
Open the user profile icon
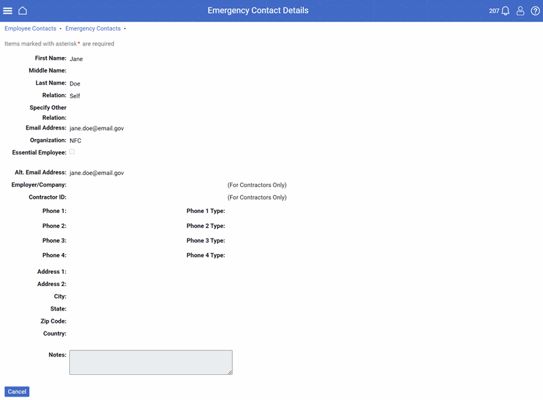coord(520,11)
